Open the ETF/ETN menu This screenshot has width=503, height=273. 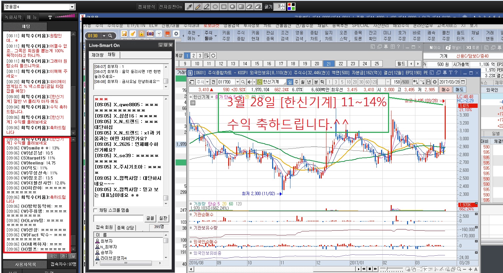[x=136, y=25]
